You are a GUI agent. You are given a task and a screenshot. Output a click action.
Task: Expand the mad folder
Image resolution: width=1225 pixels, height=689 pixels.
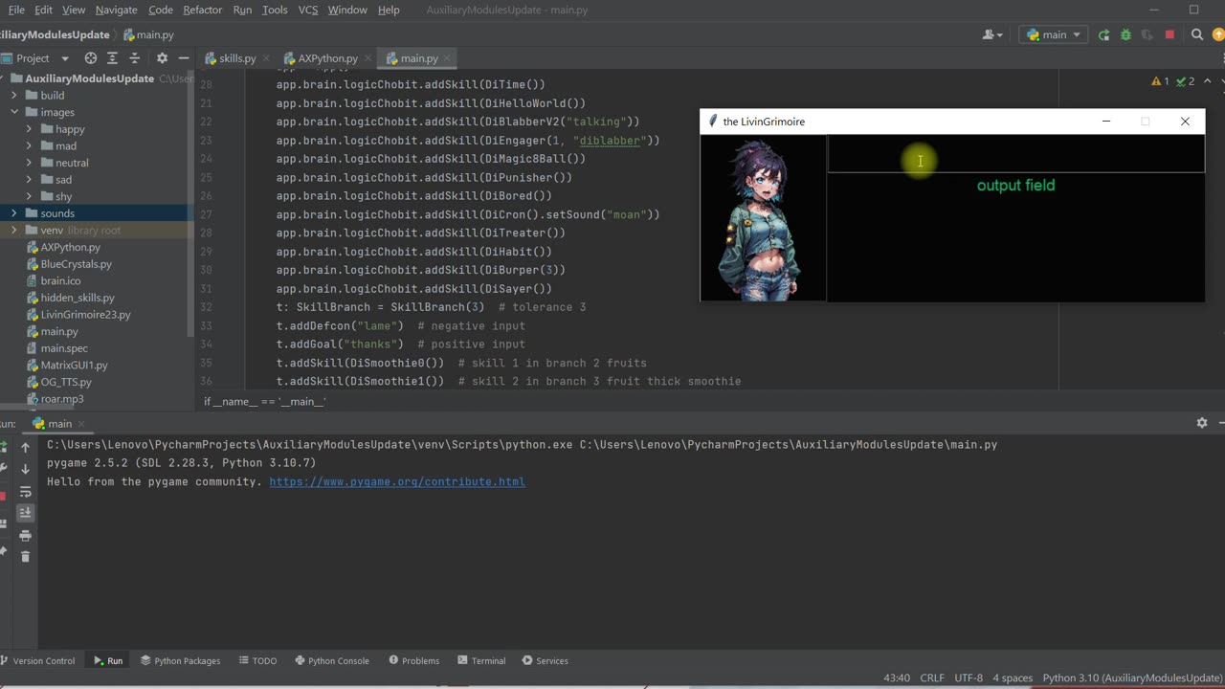click(31, 146)
